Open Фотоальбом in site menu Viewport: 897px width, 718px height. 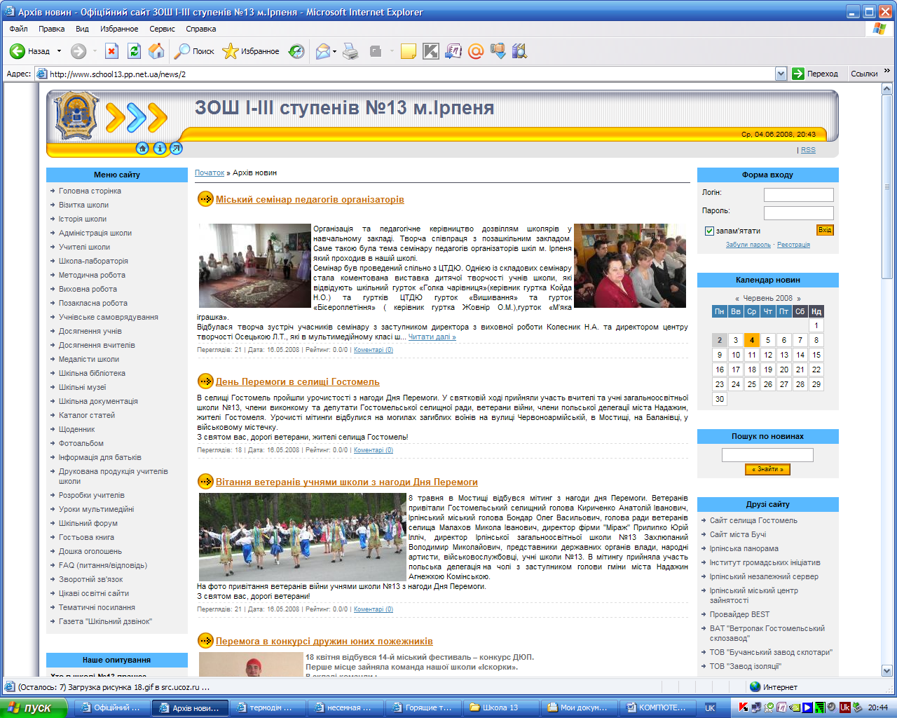pos(81,443)
